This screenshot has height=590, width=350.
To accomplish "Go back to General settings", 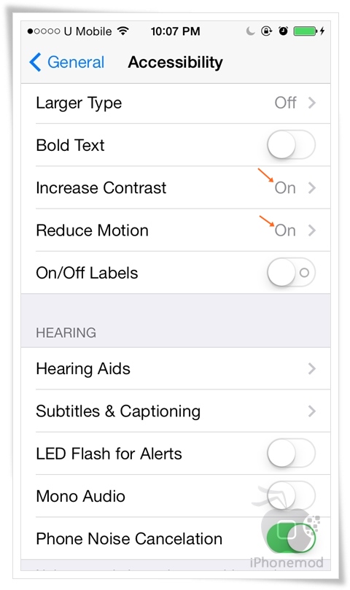I will [66, 62].
